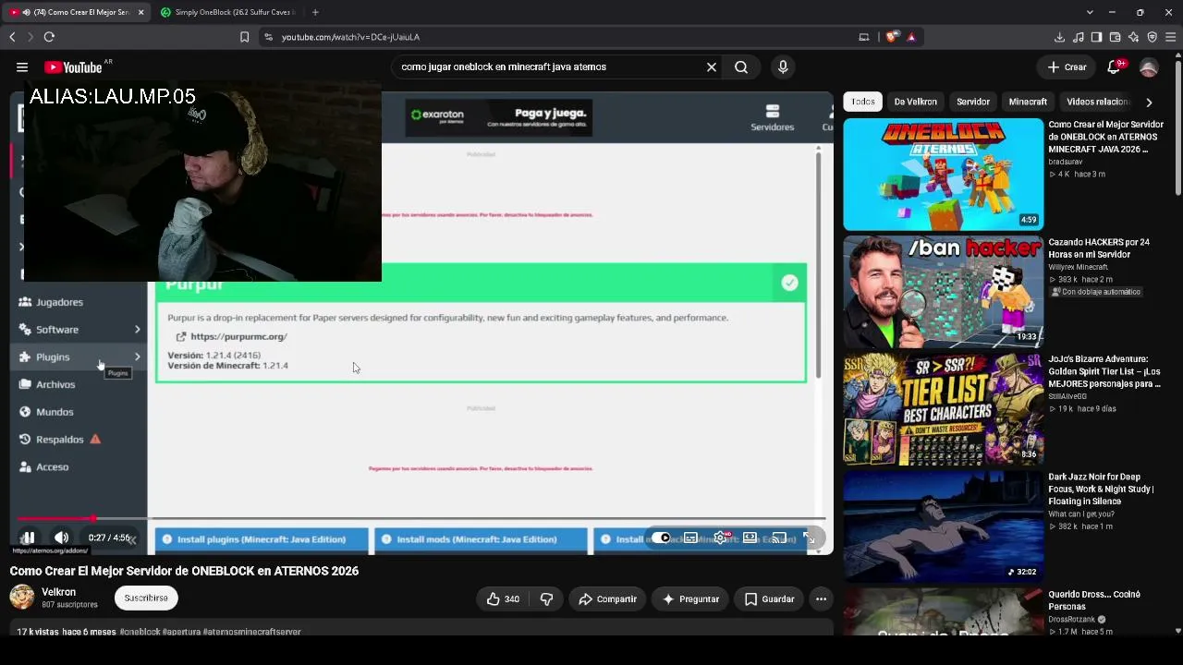Image resolution: width=1183 pixels, height=665 pixels.
Task: Click the Preguntar button
Action: (689, 598)
